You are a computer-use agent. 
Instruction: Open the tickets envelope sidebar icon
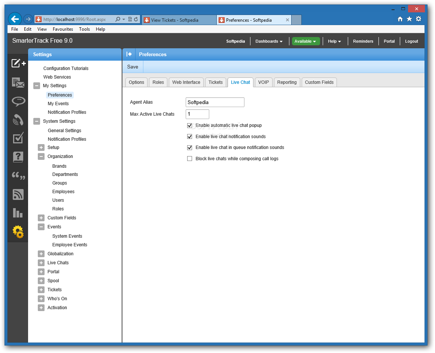(18, 82)
